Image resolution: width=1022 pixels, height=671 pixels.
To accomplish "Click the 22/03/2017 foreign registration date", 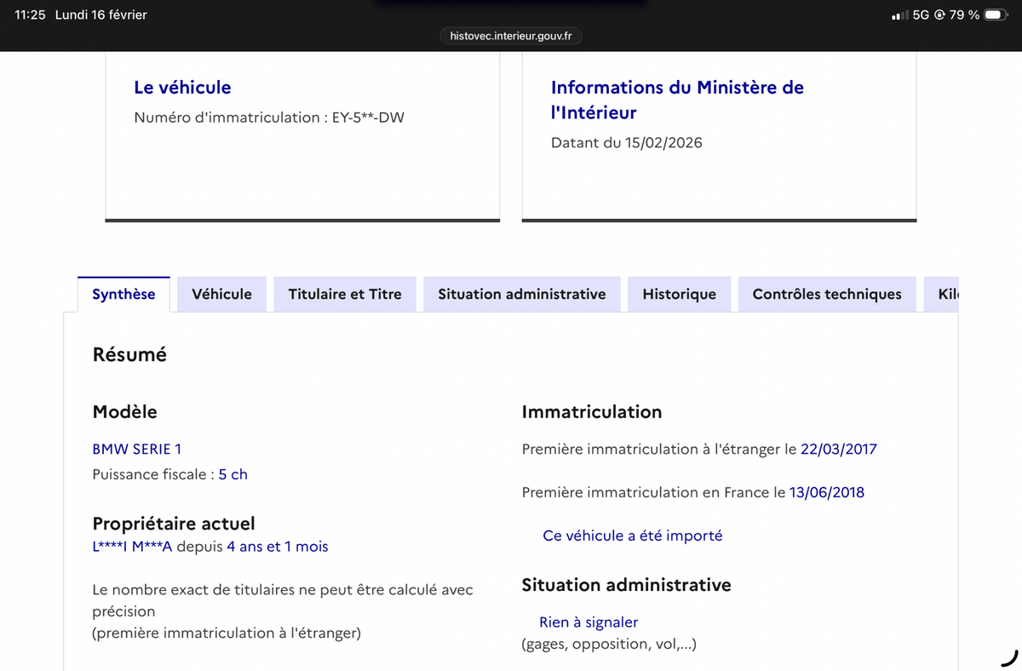I will [x=838, y=449].
